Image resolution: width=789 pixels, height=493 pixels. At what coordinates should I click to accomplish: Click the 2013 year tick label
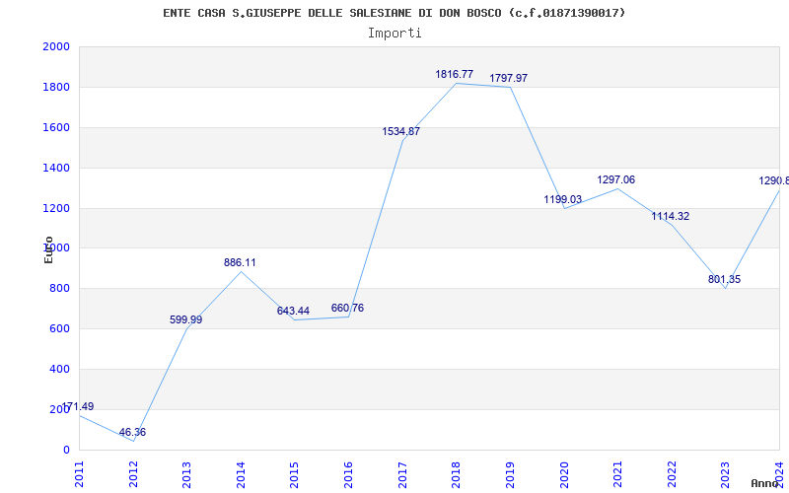187,474
